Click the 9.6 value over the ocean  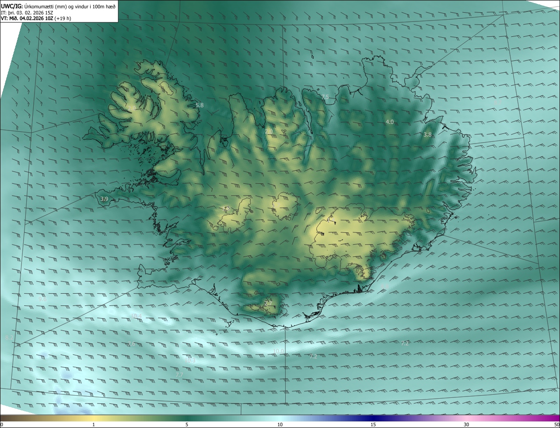coord(42,299)
